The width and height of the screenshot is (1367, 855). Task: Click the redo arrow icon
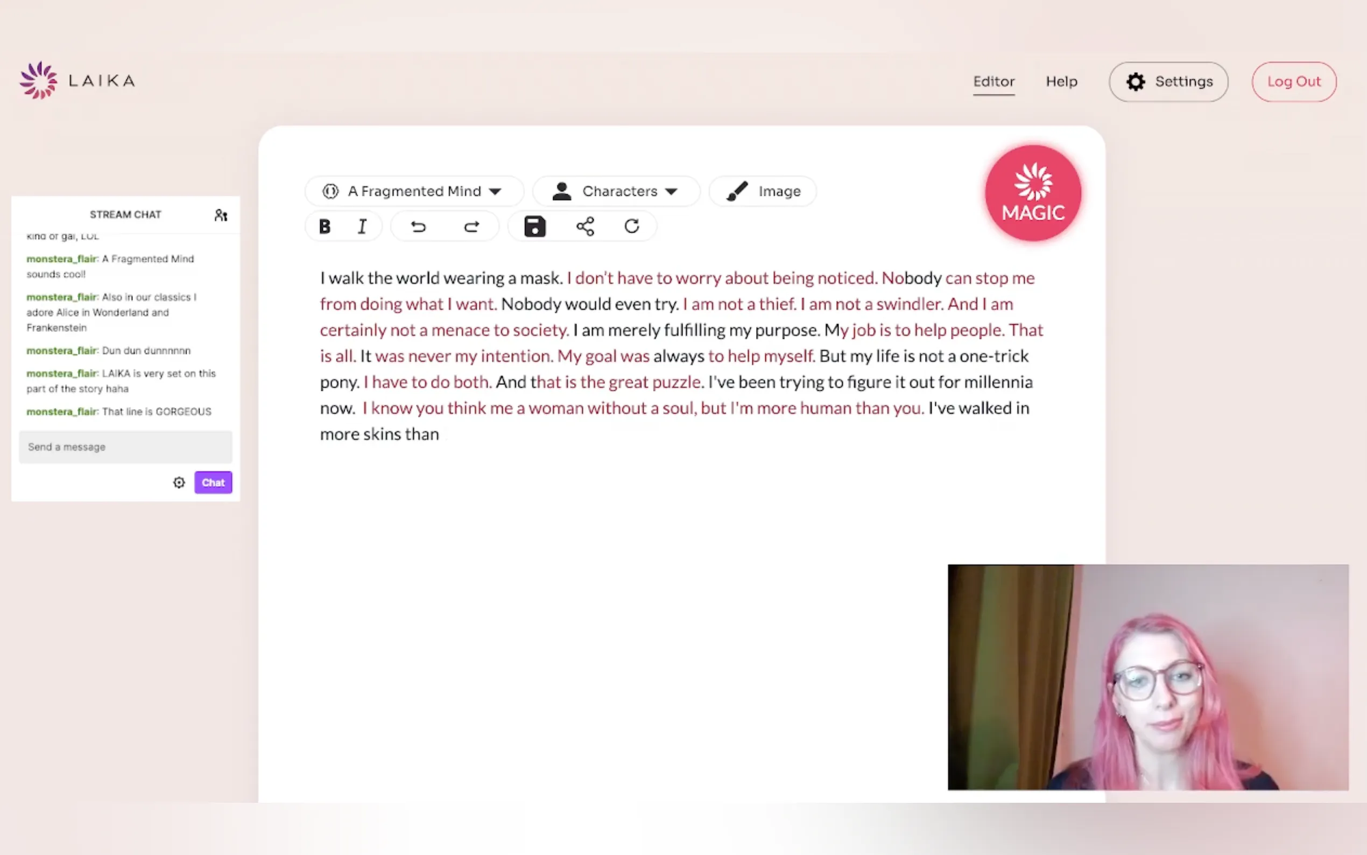click(471, 227)
